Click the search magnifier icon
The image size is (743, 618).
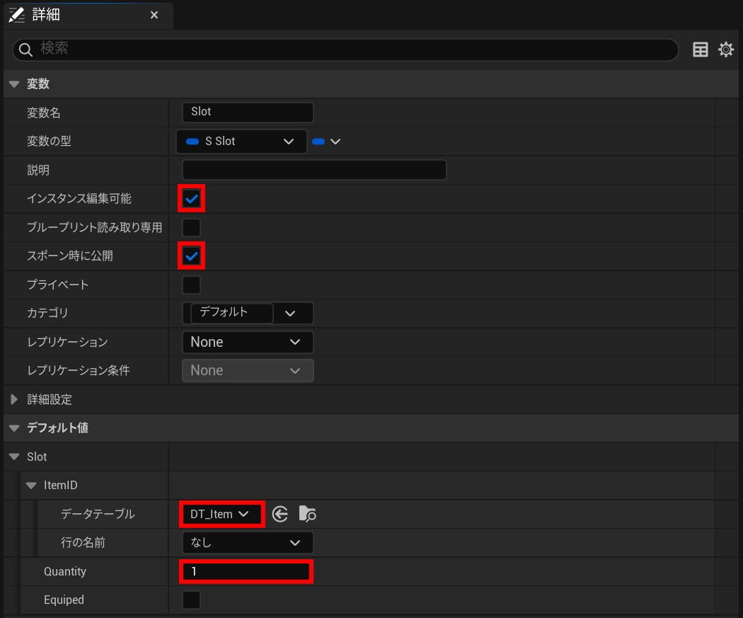(26, 50)
